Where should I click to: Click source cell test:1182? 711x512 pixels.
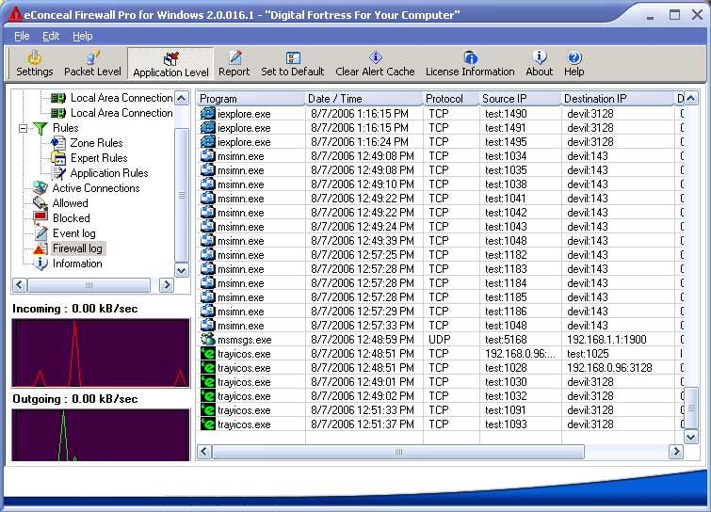point(506,255)
